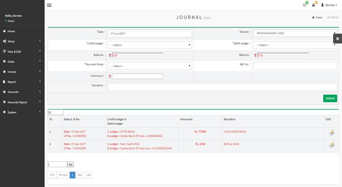Go to Home in the sidebar
Screen dimensions: 342x187
(22, 31)
